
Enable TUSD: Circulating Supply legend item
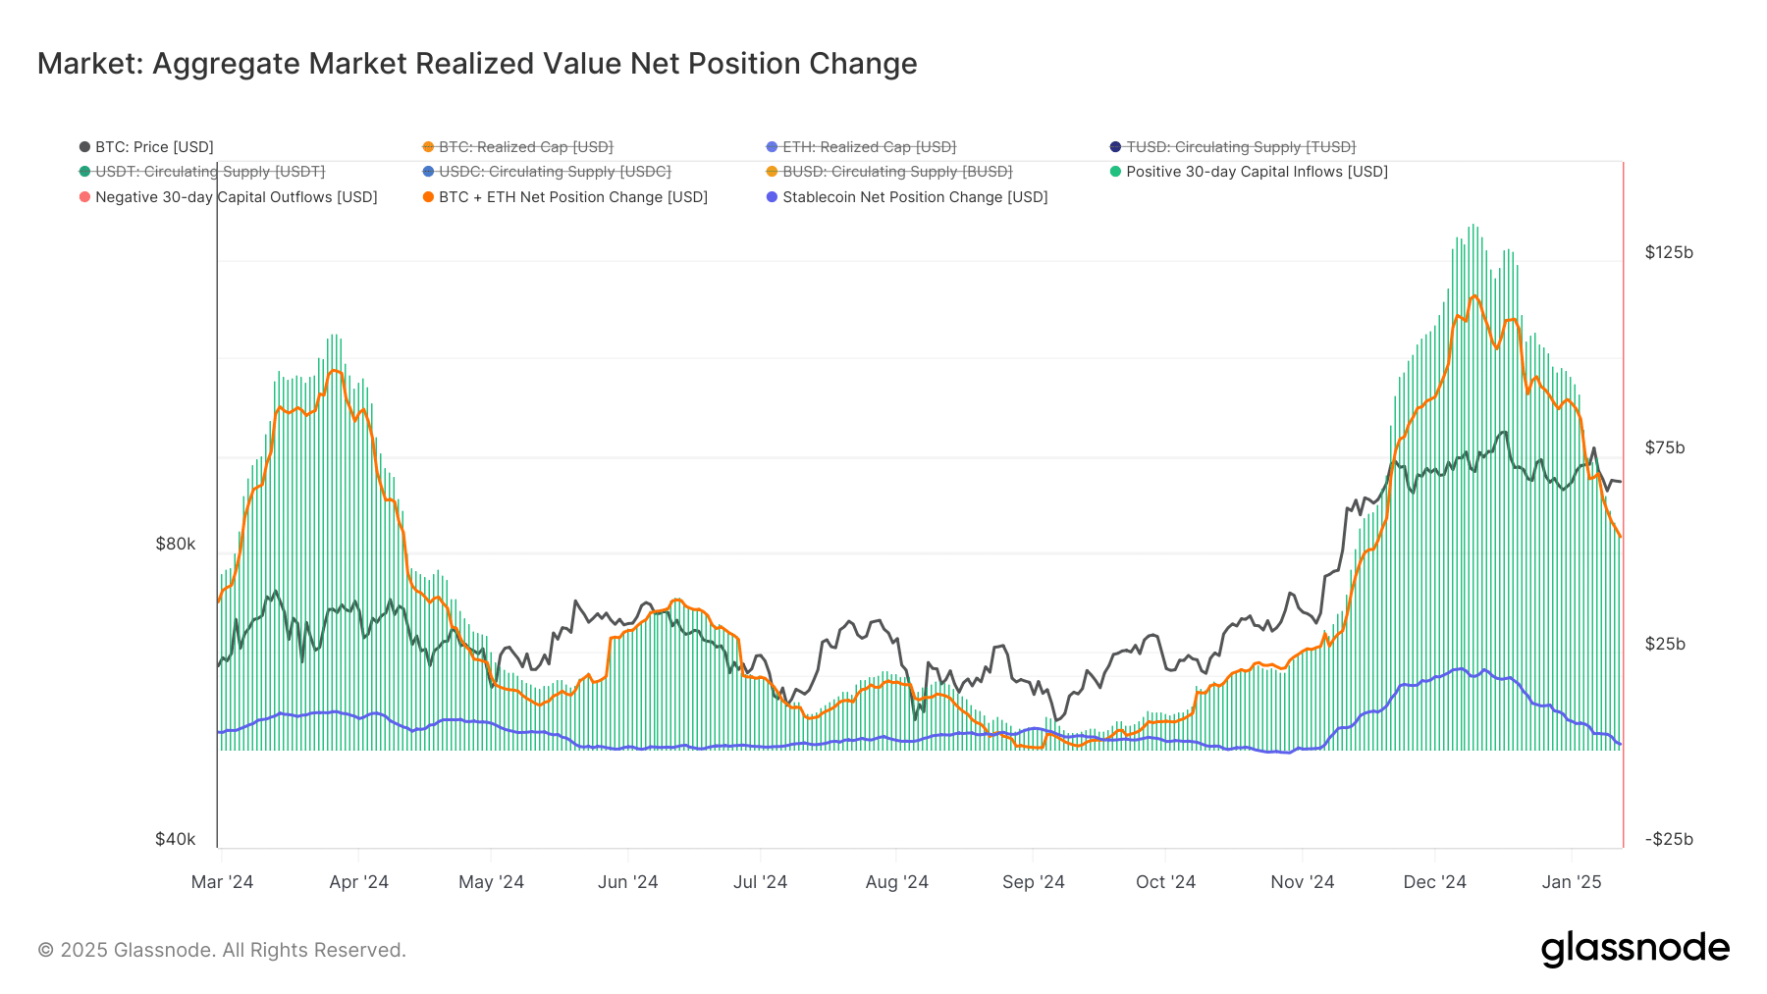(x=1232, y=147)
